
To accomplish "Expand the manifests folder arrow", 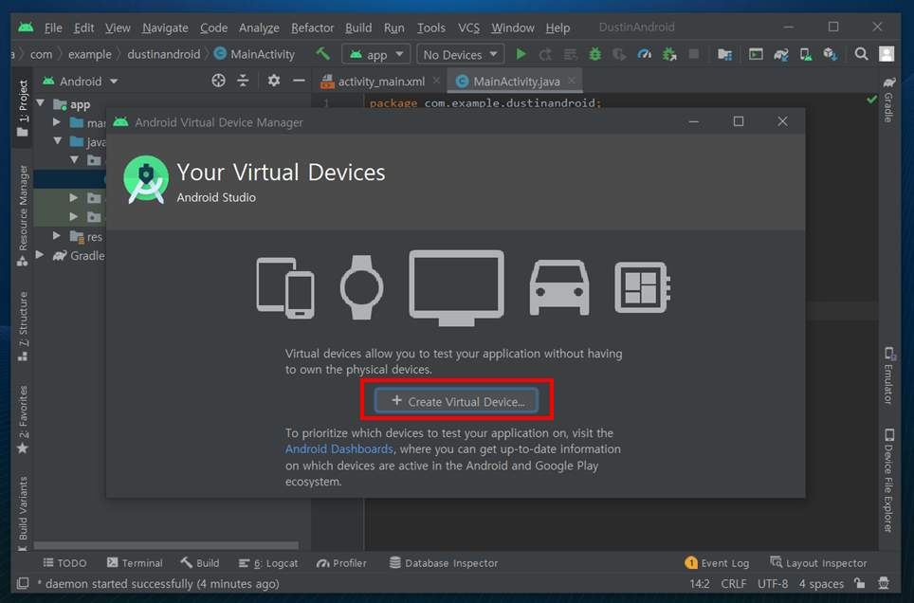I will [x=57, y=122].
